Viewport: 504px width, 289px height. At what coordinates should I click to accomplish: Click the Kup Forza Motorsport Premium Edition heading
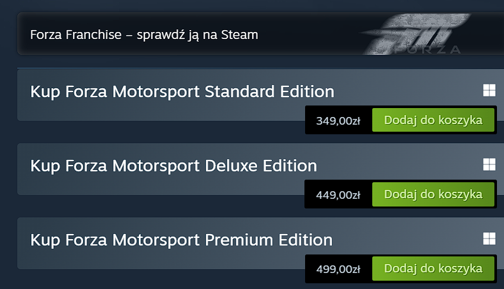point(181,240)
